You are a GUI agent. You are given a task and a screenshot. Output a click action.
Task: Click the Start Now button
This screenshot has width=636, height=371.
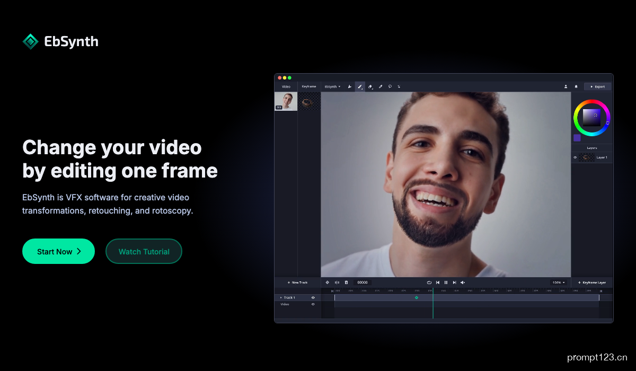[x=58, y=251]
